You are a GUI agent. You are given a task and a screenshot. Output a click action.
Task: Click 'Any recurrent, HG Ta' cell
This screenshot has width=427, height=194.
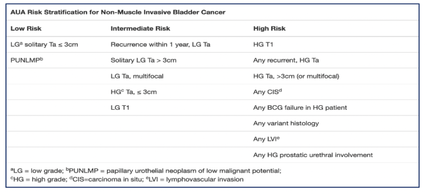[x=286, y=60]
